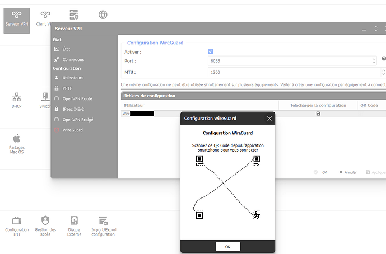Click the Port input field
386x254 pixels.
pyautogui.click(x=290, y=61)
